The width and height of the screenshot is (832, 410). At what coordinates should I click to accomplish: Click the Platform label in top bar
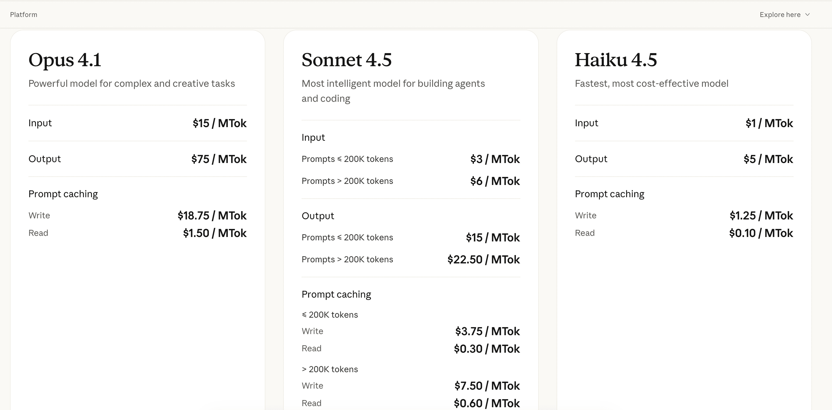pos(24,14)
